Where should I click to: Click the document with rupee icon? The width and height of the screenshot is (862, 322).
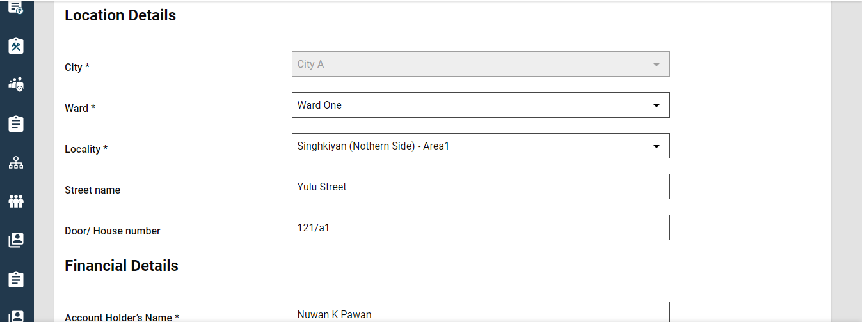(16, 7)
